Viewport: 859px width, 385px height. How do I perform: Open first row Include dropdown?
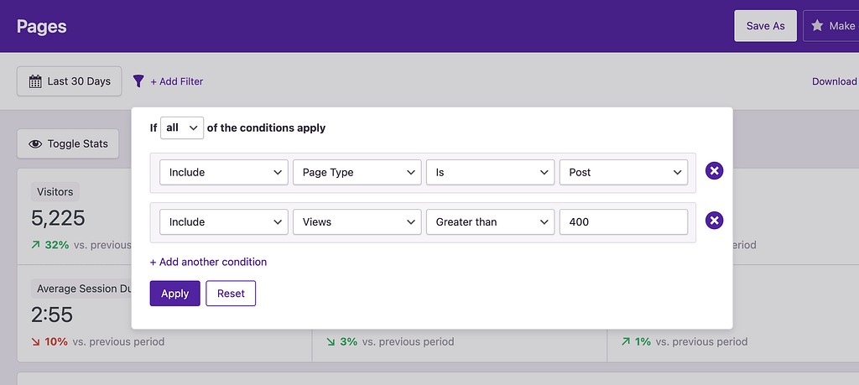[224, 172]
